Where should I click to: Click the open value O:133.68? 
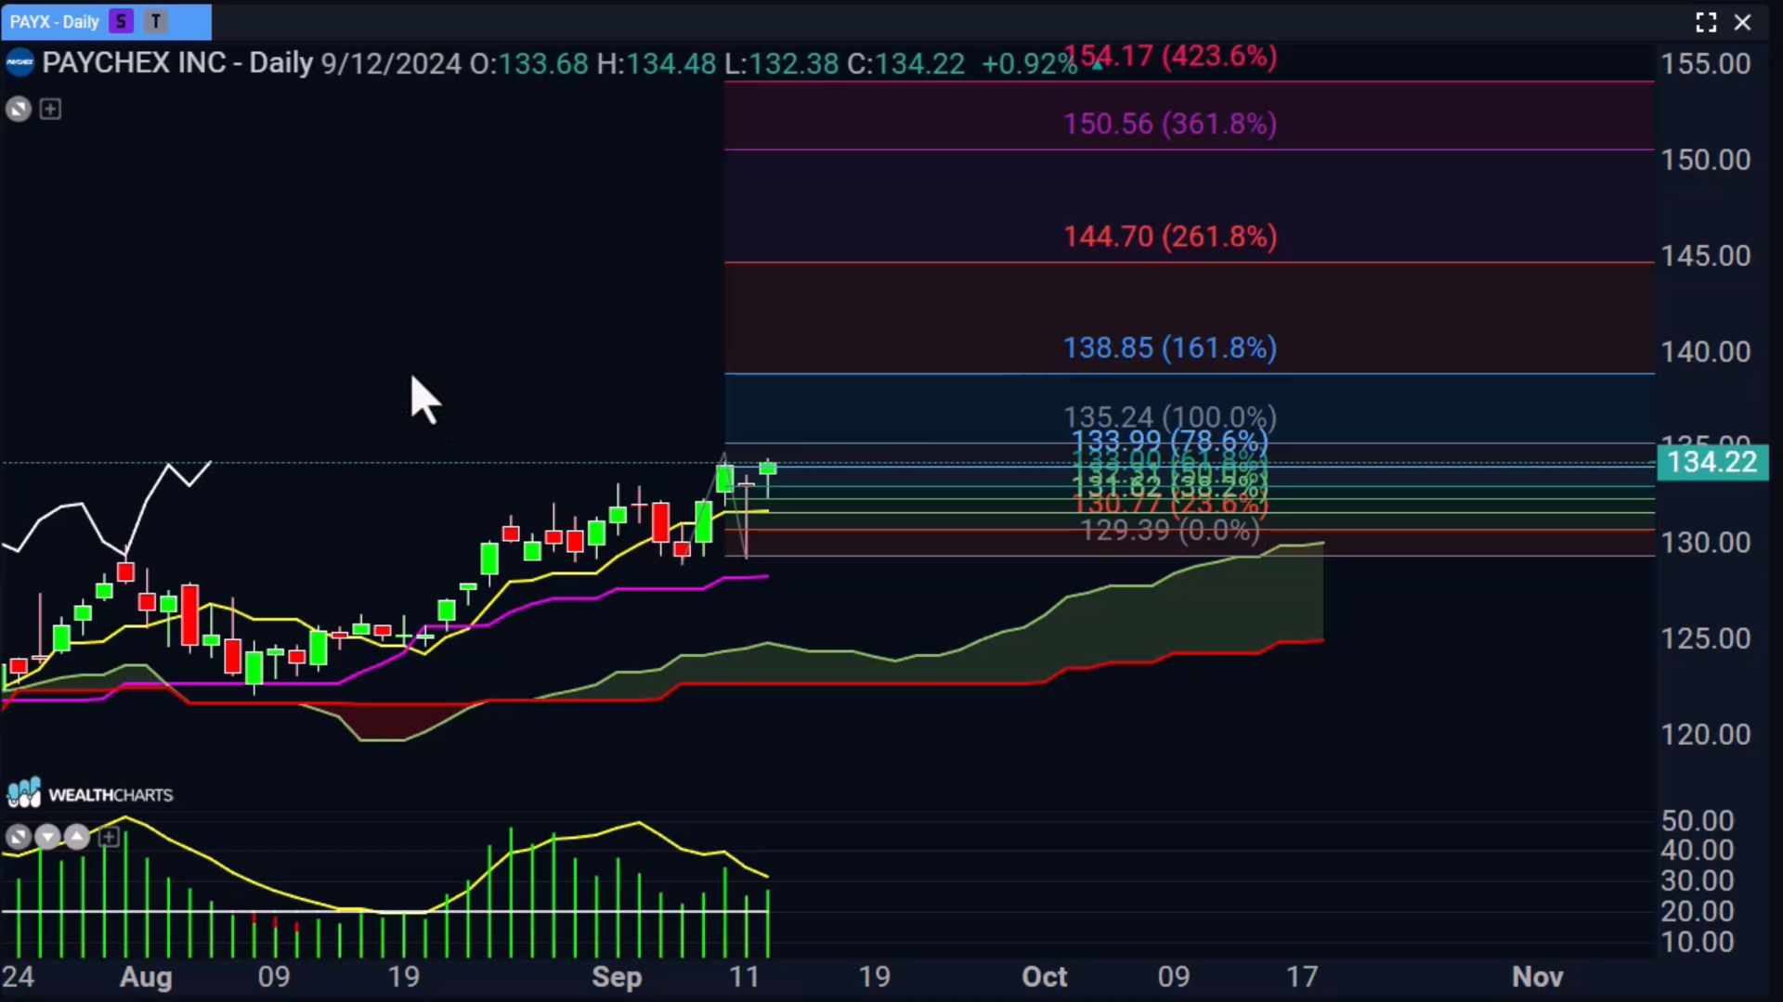pos(528,63)
